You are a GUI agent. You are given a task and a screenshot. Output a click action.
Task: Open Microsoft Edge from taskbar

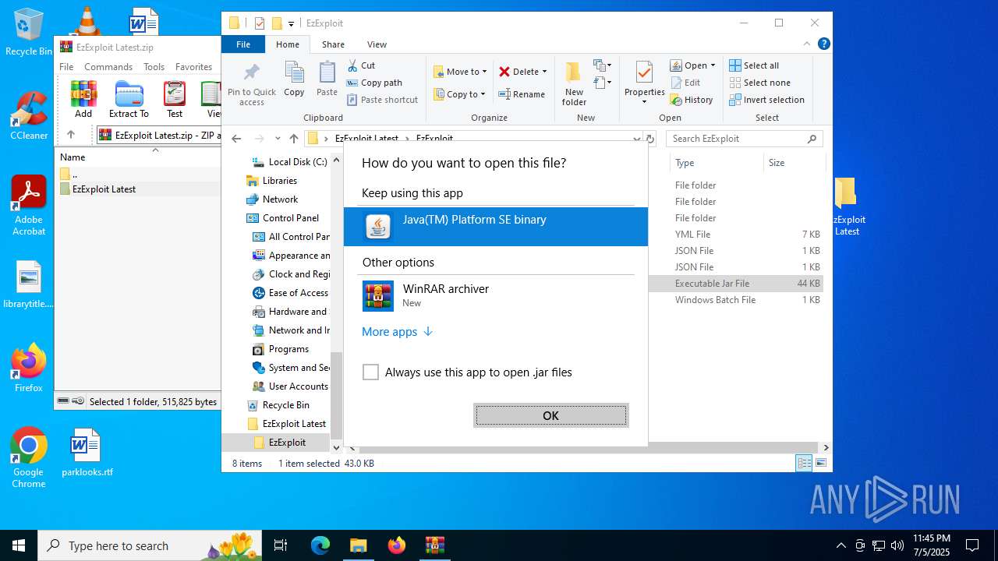(x=320, y=545)
